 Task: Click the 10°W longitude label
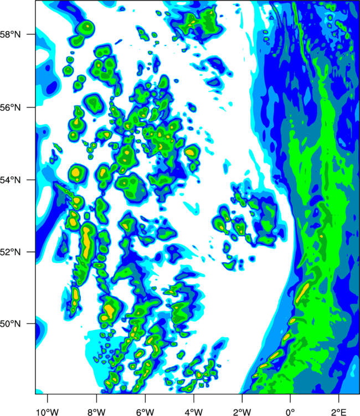coord(47,412)
